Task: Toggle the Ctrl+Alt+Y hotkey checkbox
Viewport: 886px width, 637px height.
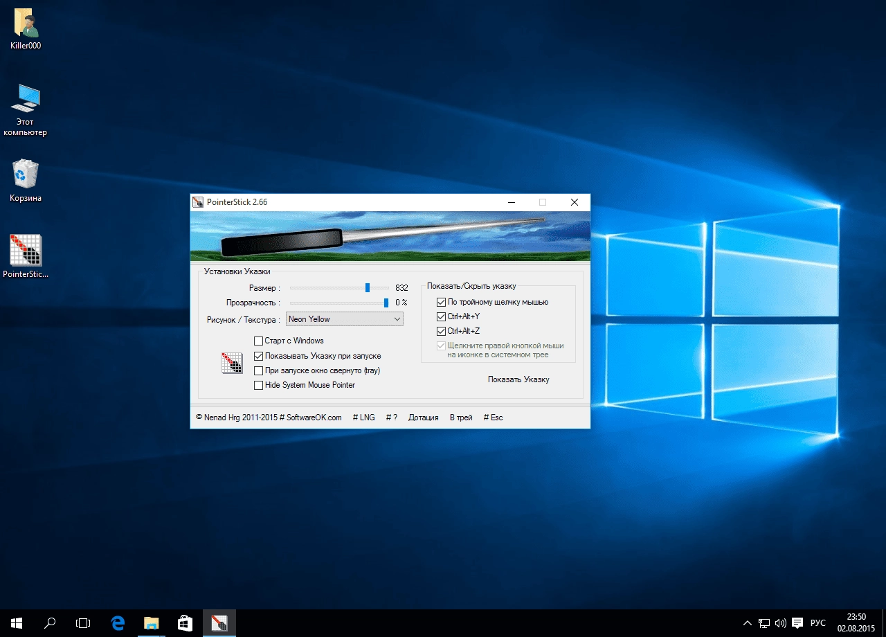Action: coord(441,316)
